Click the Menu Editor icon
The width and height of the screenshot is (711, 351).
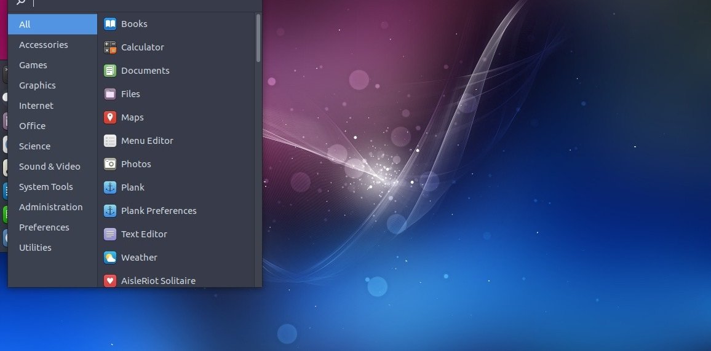(110, 141)
